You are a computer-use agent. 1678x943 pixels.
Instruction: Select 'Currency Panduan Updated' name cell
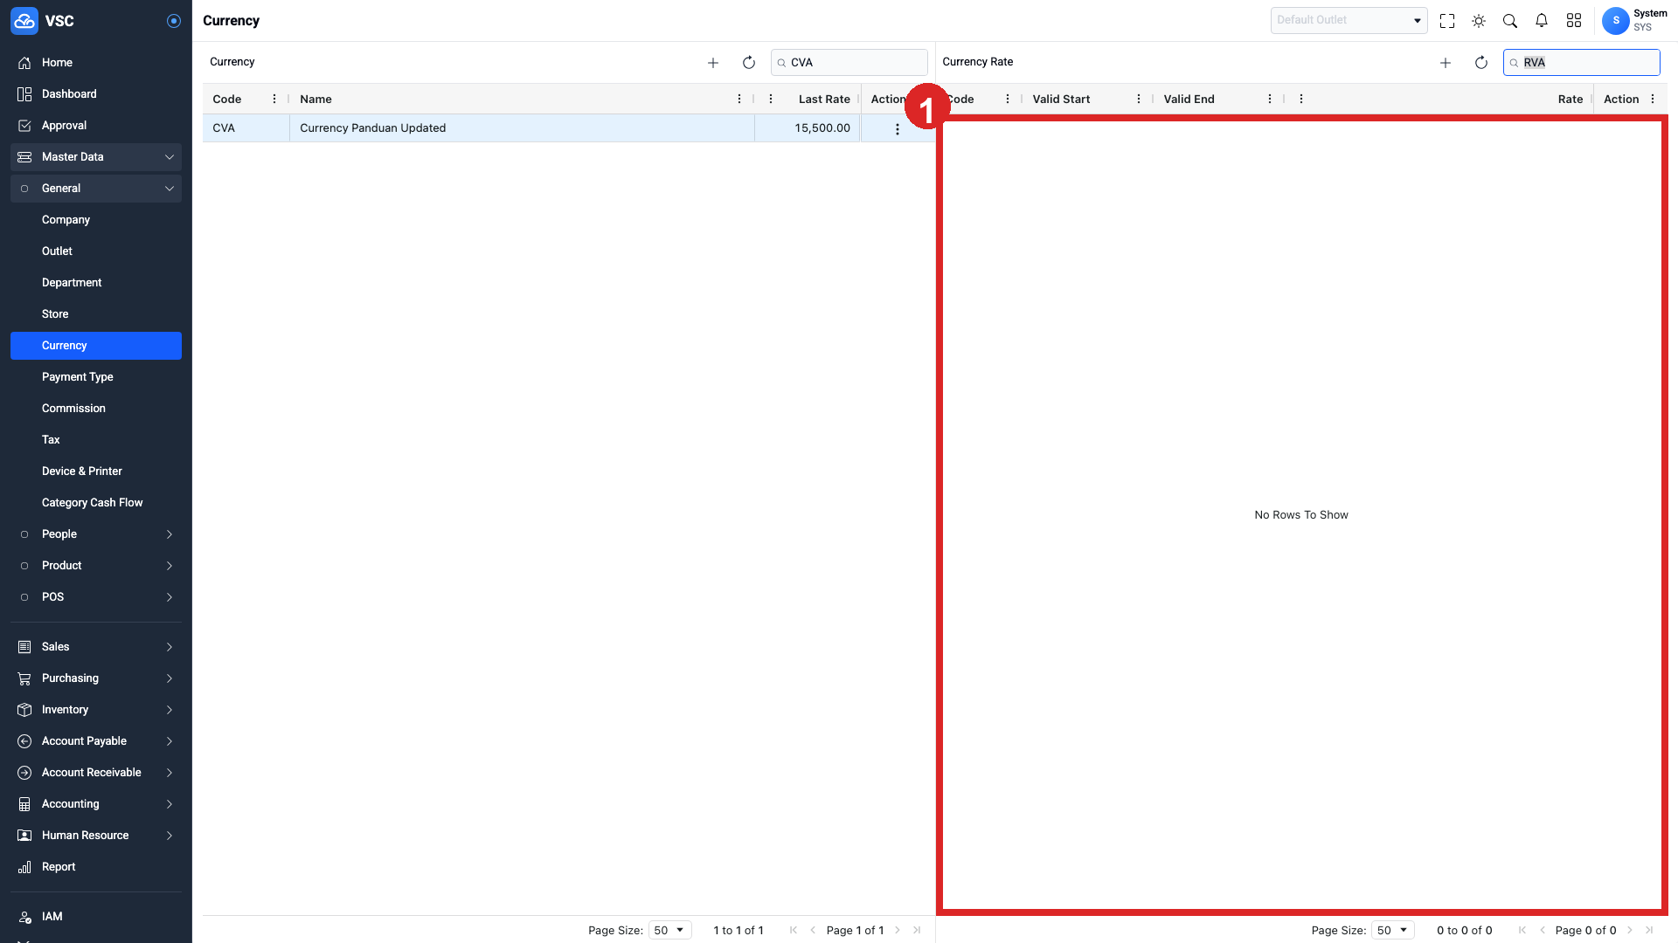(523, 128)
